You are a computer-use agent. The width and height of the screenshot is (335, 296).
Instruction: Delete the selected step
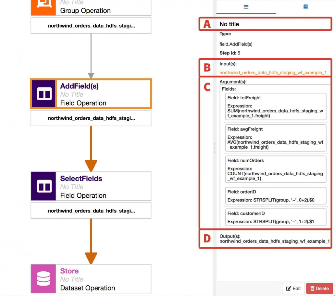tap(319, 289)
